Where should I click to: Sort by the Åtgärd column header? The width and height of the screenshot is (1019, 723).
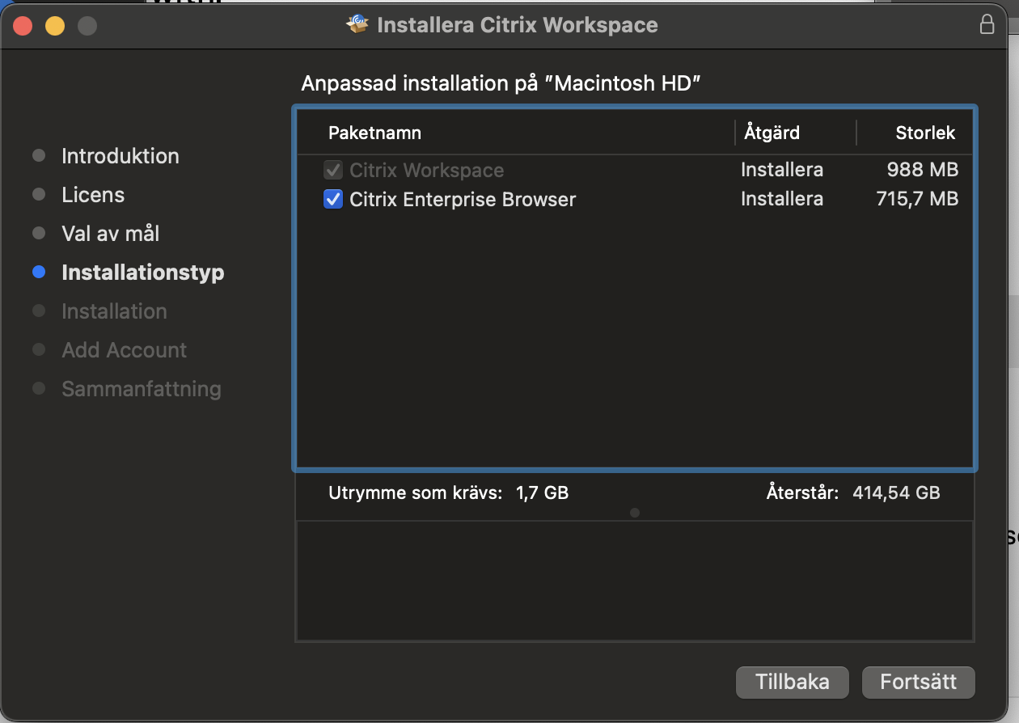coord(772,133)
